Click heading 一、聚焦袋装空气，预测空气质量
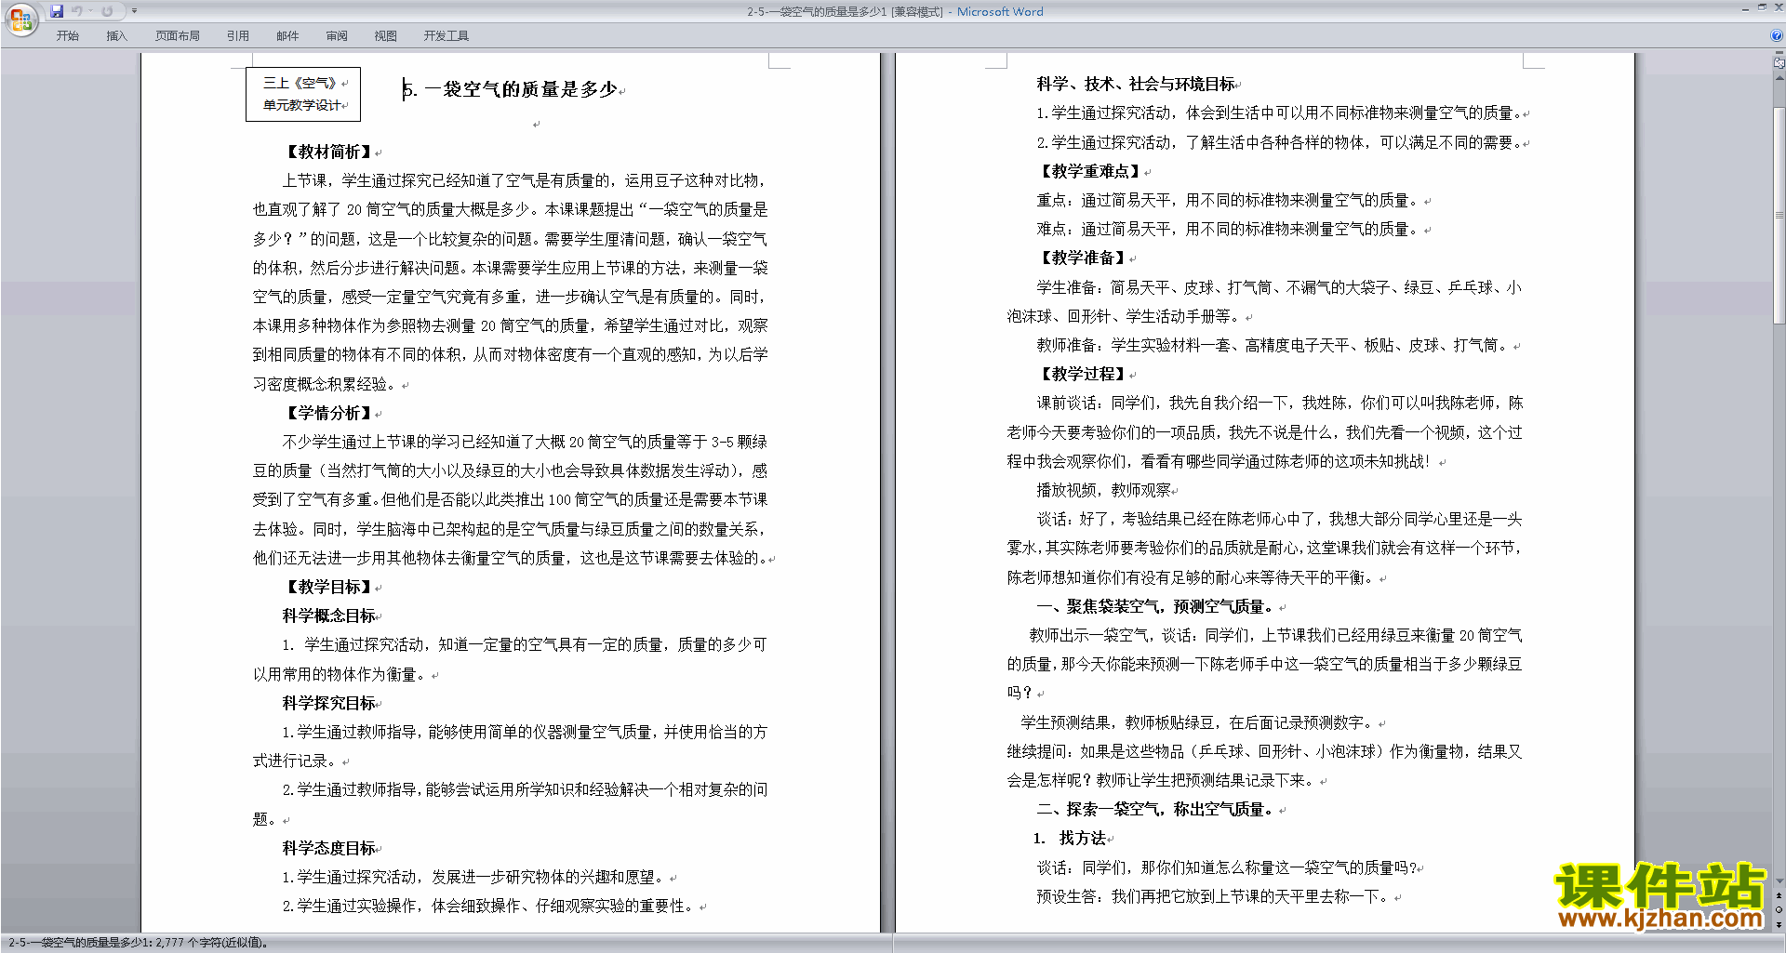Viewport: 1786px width, 953px height. coord(1158,606)
